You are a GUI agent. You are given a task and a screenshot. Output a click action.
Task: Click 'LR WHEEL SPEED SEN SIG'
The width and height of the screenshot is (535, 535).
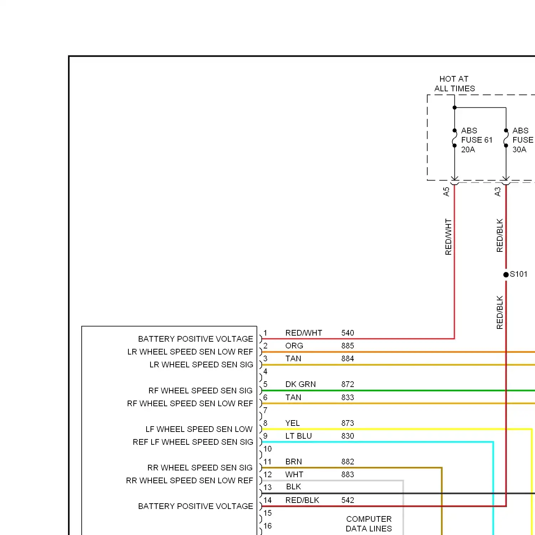point(201,365)
